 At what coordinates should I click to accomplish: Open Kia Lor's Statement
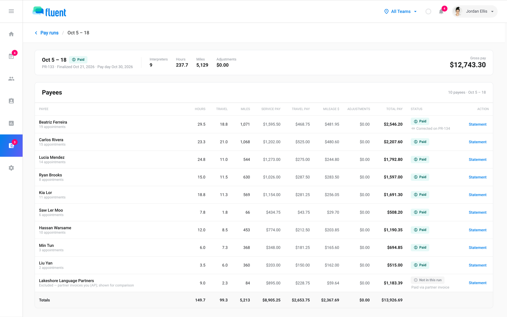point(477,195)
